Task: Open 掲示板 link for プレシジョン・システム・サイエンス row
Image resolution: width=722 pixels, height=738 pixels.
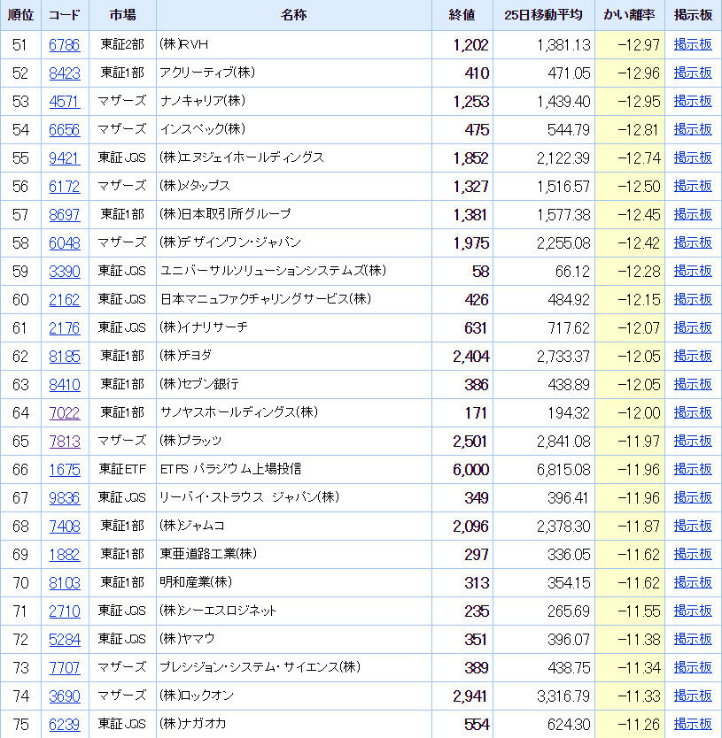Action: coord(693,667)
